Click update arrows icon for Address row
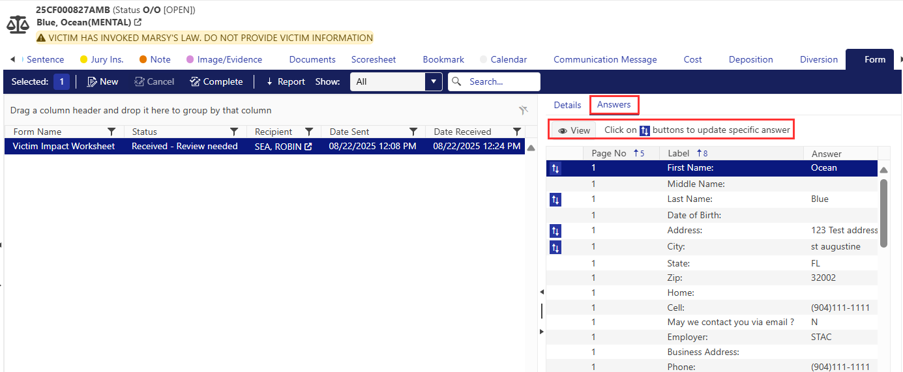The width and height of the screenshot is (903, 372). coord(555,231)
